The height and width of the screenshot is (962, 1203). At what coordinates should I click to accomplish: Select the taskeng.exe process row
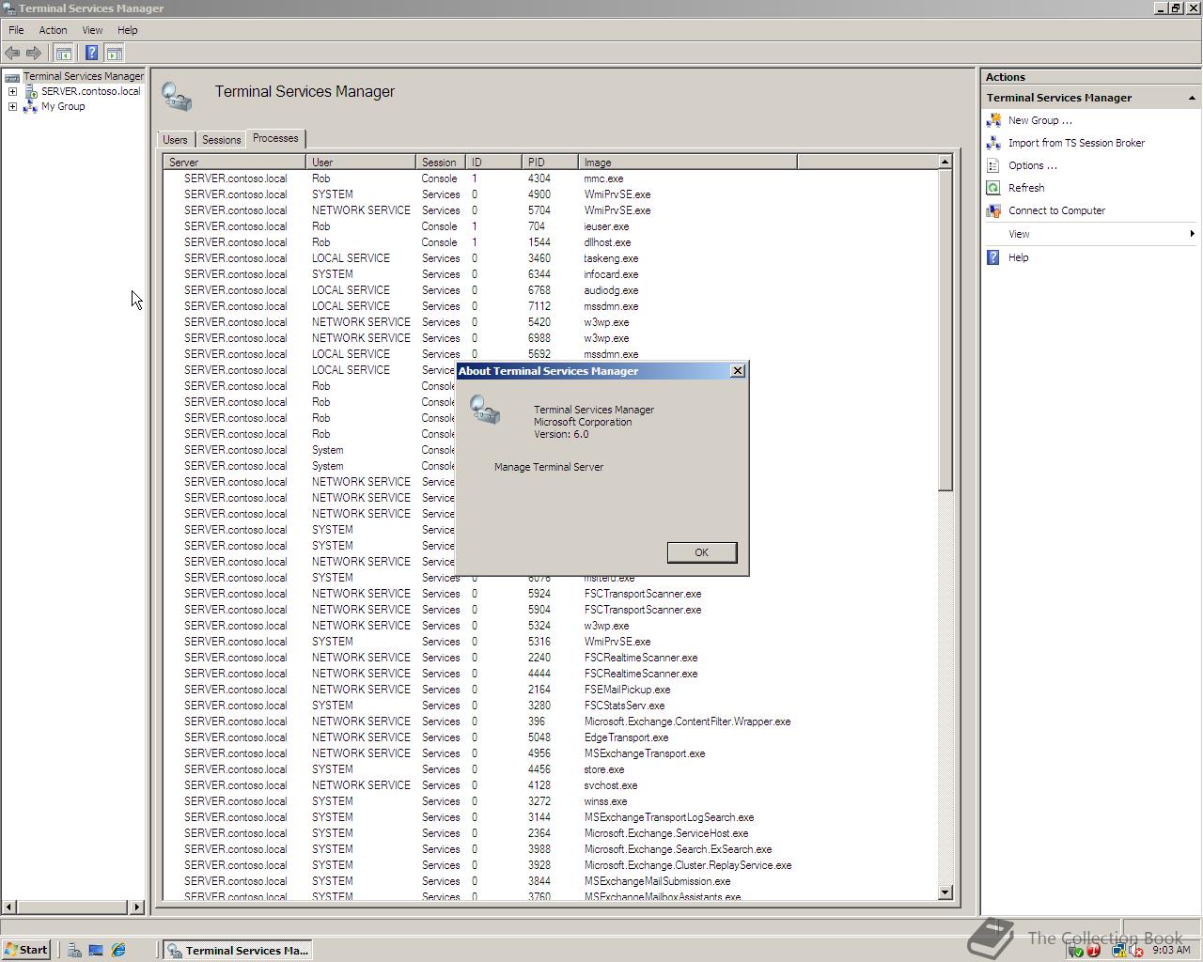550,258
